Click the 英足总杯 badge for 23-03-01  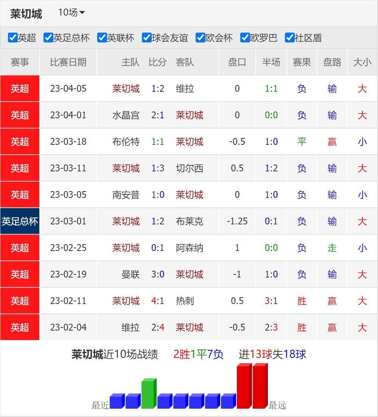[19, 221]
